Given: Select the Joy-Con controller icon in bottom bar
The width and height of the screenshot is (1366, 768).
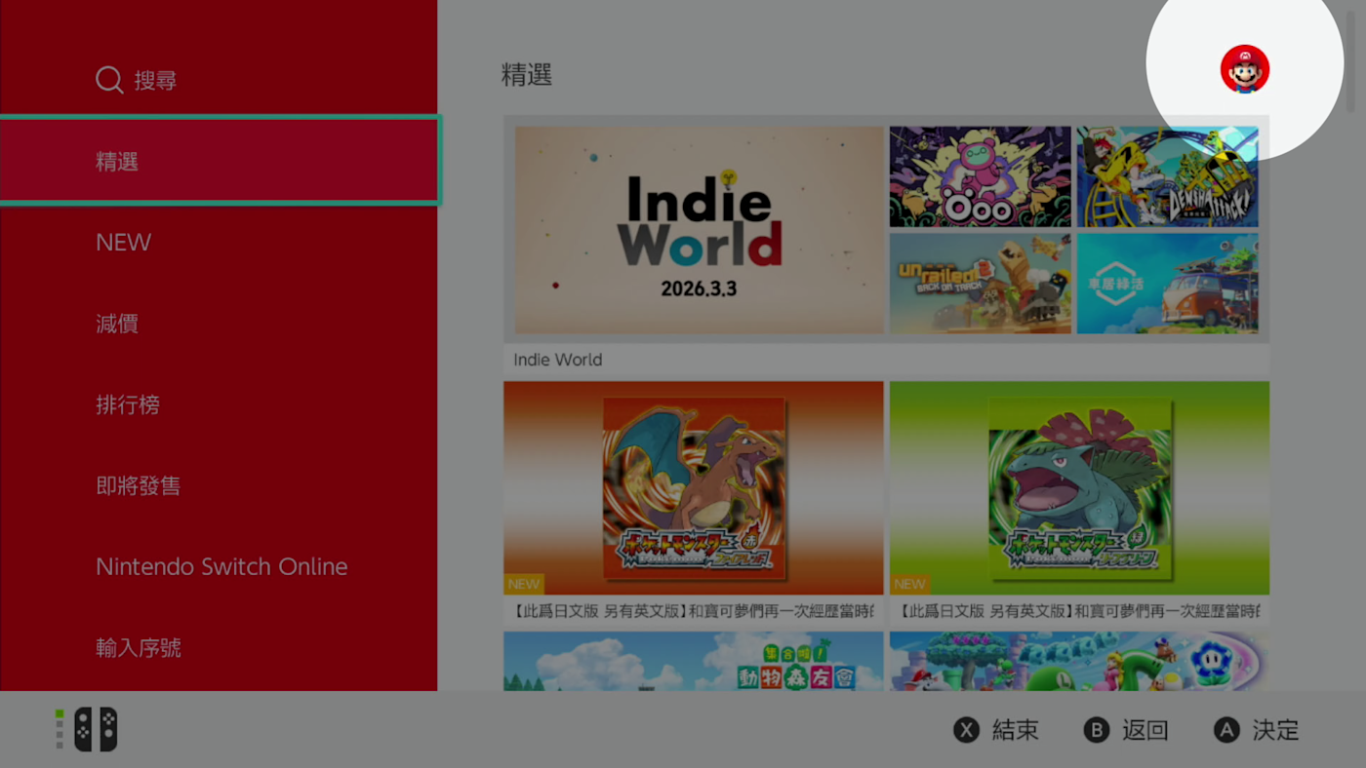Looking at the screenshot, I should point(95,728).
